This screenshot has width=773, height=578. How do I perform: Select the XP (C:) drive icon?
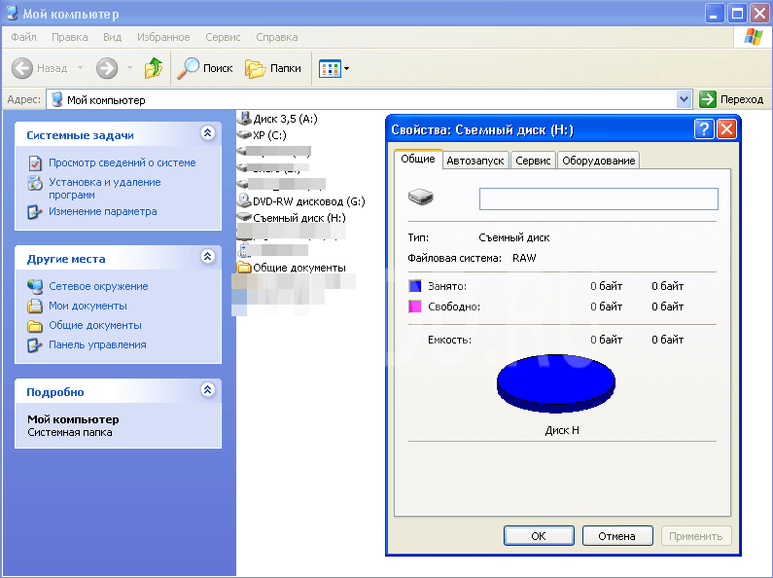(x=244, y=134)
